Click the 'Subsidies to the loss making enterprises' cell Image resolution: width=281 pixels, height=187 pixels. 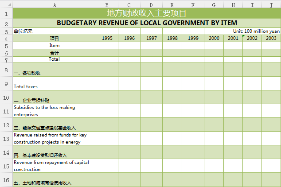55,111
